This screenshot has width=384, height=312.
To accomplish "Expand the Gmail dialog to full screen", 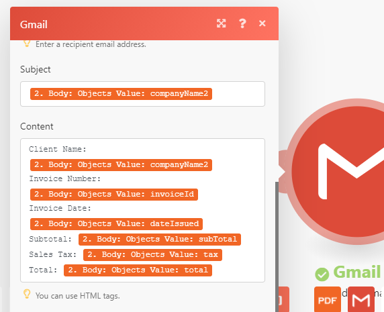I will 221,23.
